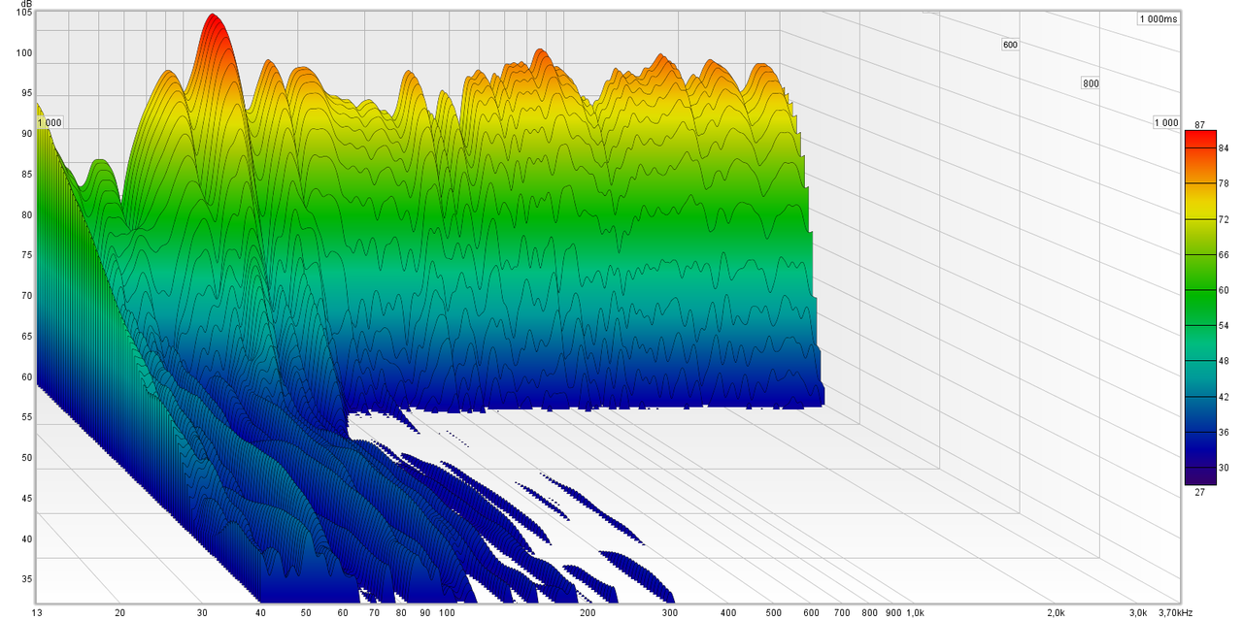Viewport: 1243px width, 620px height.
Task: Click the '85' value on the dB axis
Action: [x=27, y=175]
